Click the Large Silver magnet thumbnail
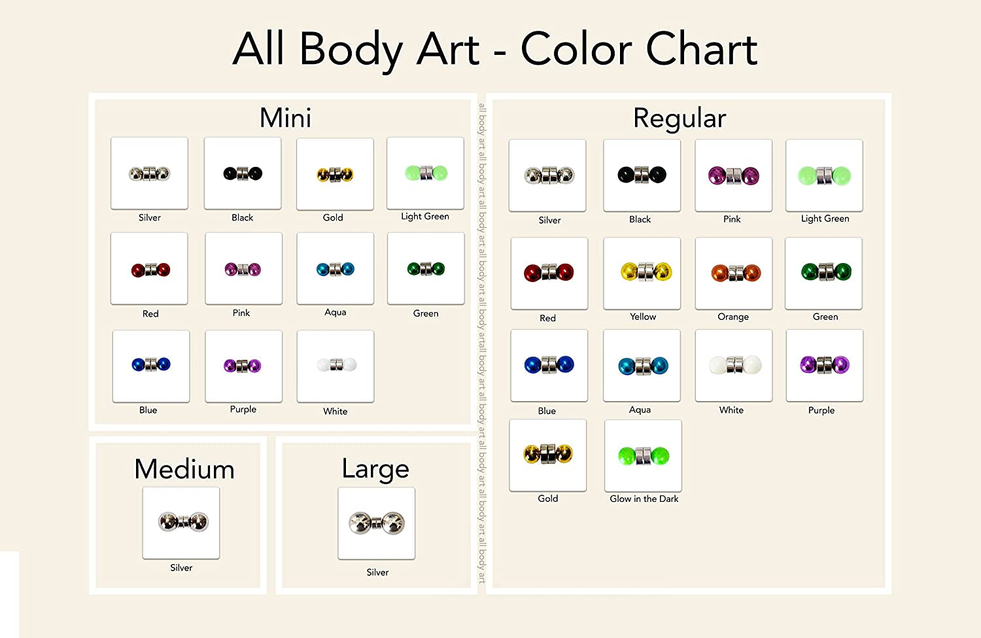981x638 pixels. 376,523
